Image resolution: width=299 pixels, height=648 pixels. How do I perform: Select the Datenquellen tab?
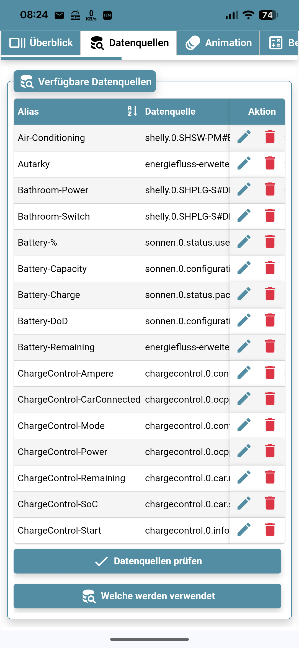coord(129,43)
